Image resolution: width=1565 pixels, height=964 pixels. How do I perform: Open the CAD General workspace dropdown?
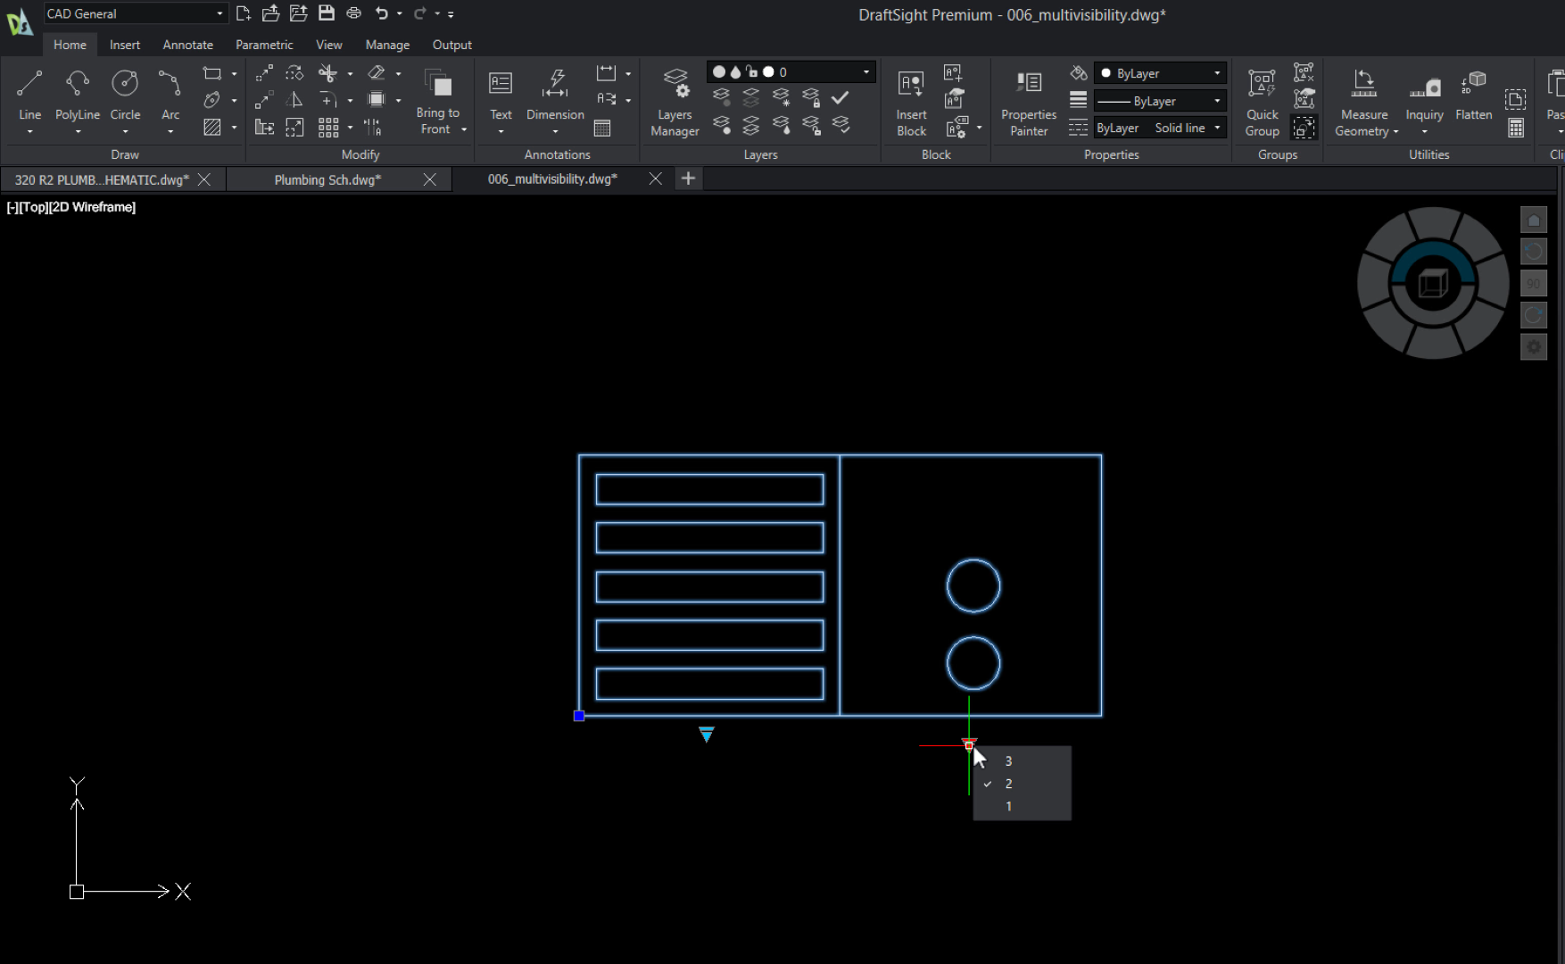[135, 13]
